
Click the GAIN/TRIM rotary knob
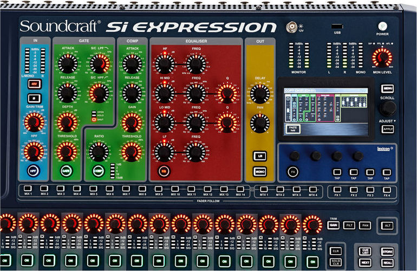pos(34,122)
